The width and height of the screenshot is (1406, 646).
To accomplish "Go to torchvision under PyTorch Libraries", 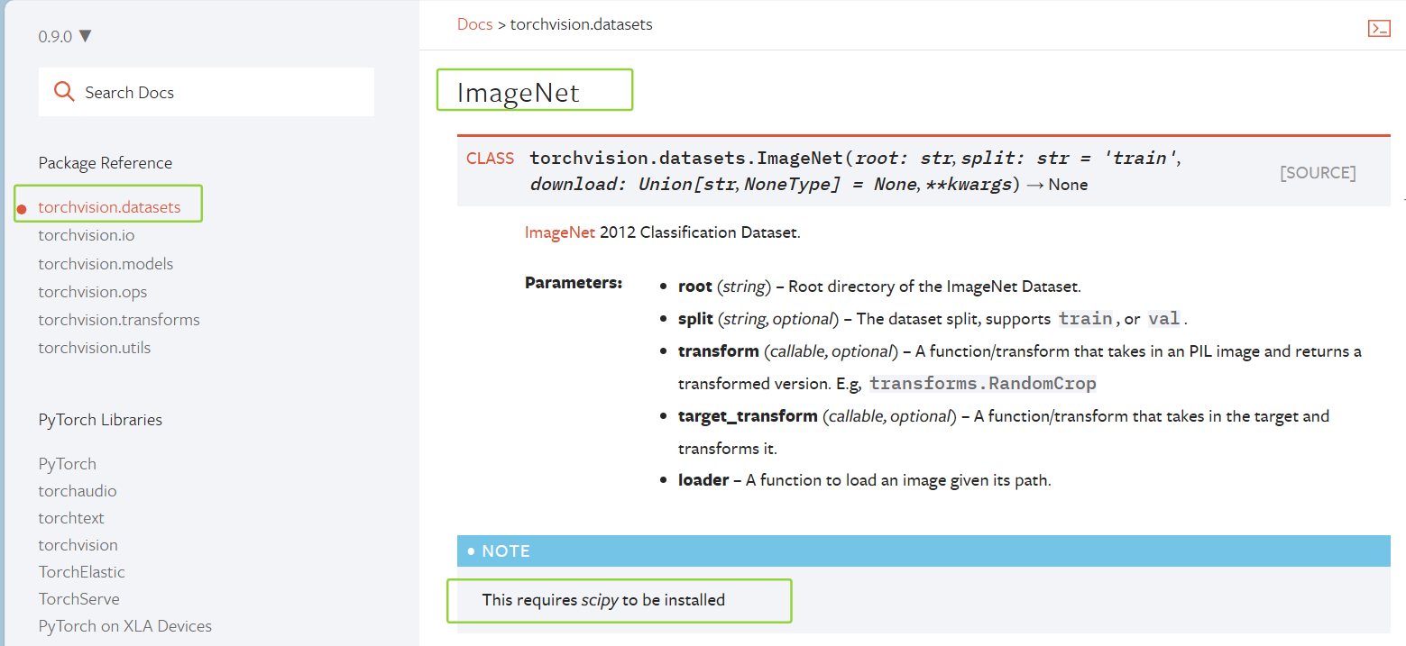I will pos(78,545).
